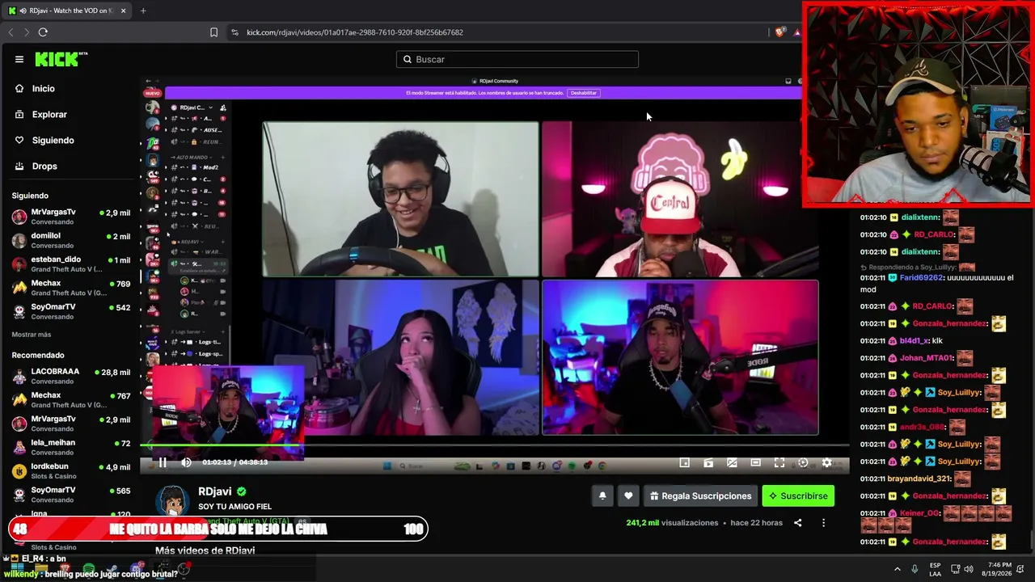
Task: Open SoyOmarTV in the Siguiendo list
Action: tap(71, 311)
